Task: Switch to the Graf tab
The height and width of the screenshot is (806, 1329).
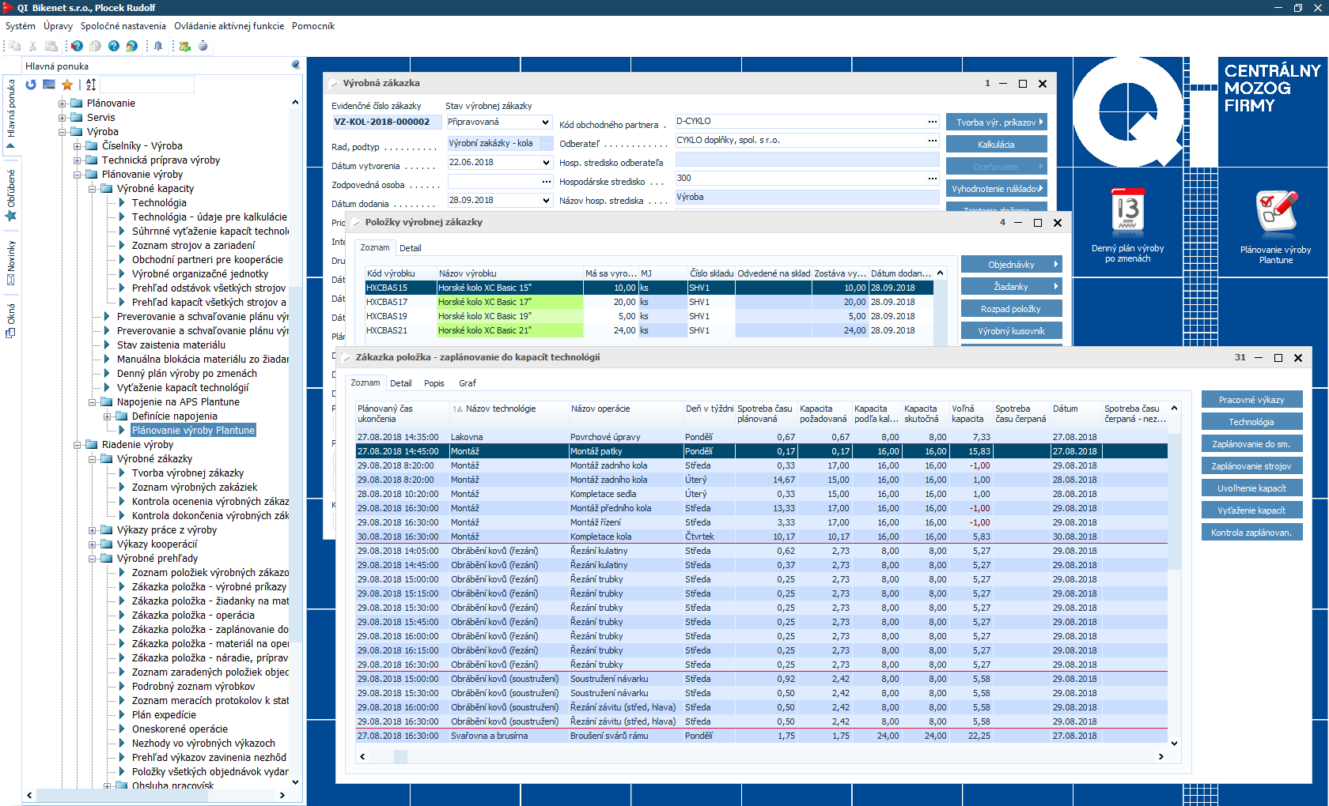Action: point(467,383)
